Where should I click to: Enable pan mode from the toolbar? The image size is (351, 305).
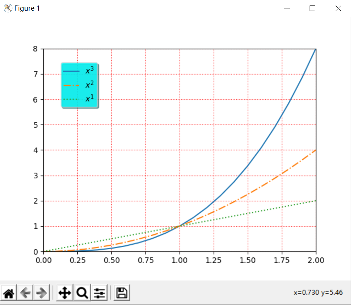64,292
